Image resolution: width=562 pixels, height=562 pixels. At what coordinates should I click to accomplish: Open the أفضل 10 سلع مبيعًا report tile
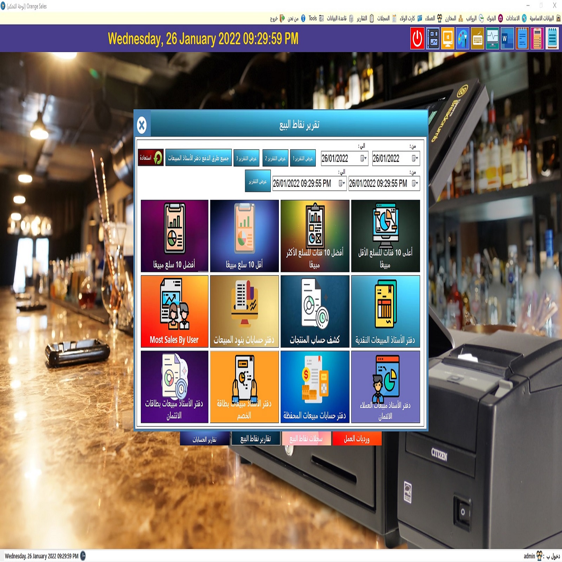(174, 236)
